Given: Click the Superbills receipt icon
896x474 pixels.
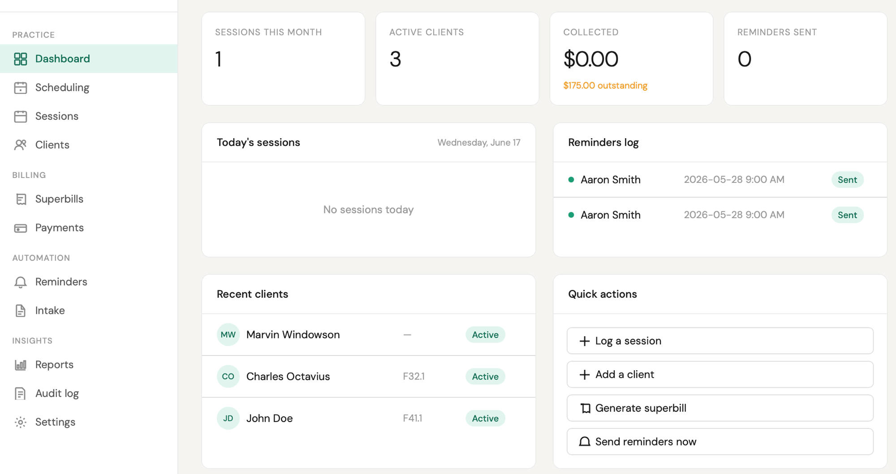Looking at the screenshot, I should pos(21,199).
